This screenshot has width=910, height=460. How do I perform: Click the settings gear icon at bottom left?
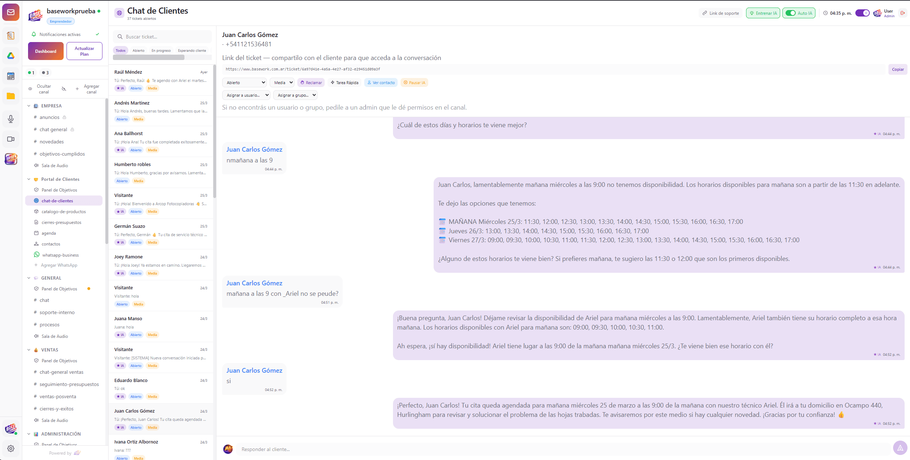point(11,448)
